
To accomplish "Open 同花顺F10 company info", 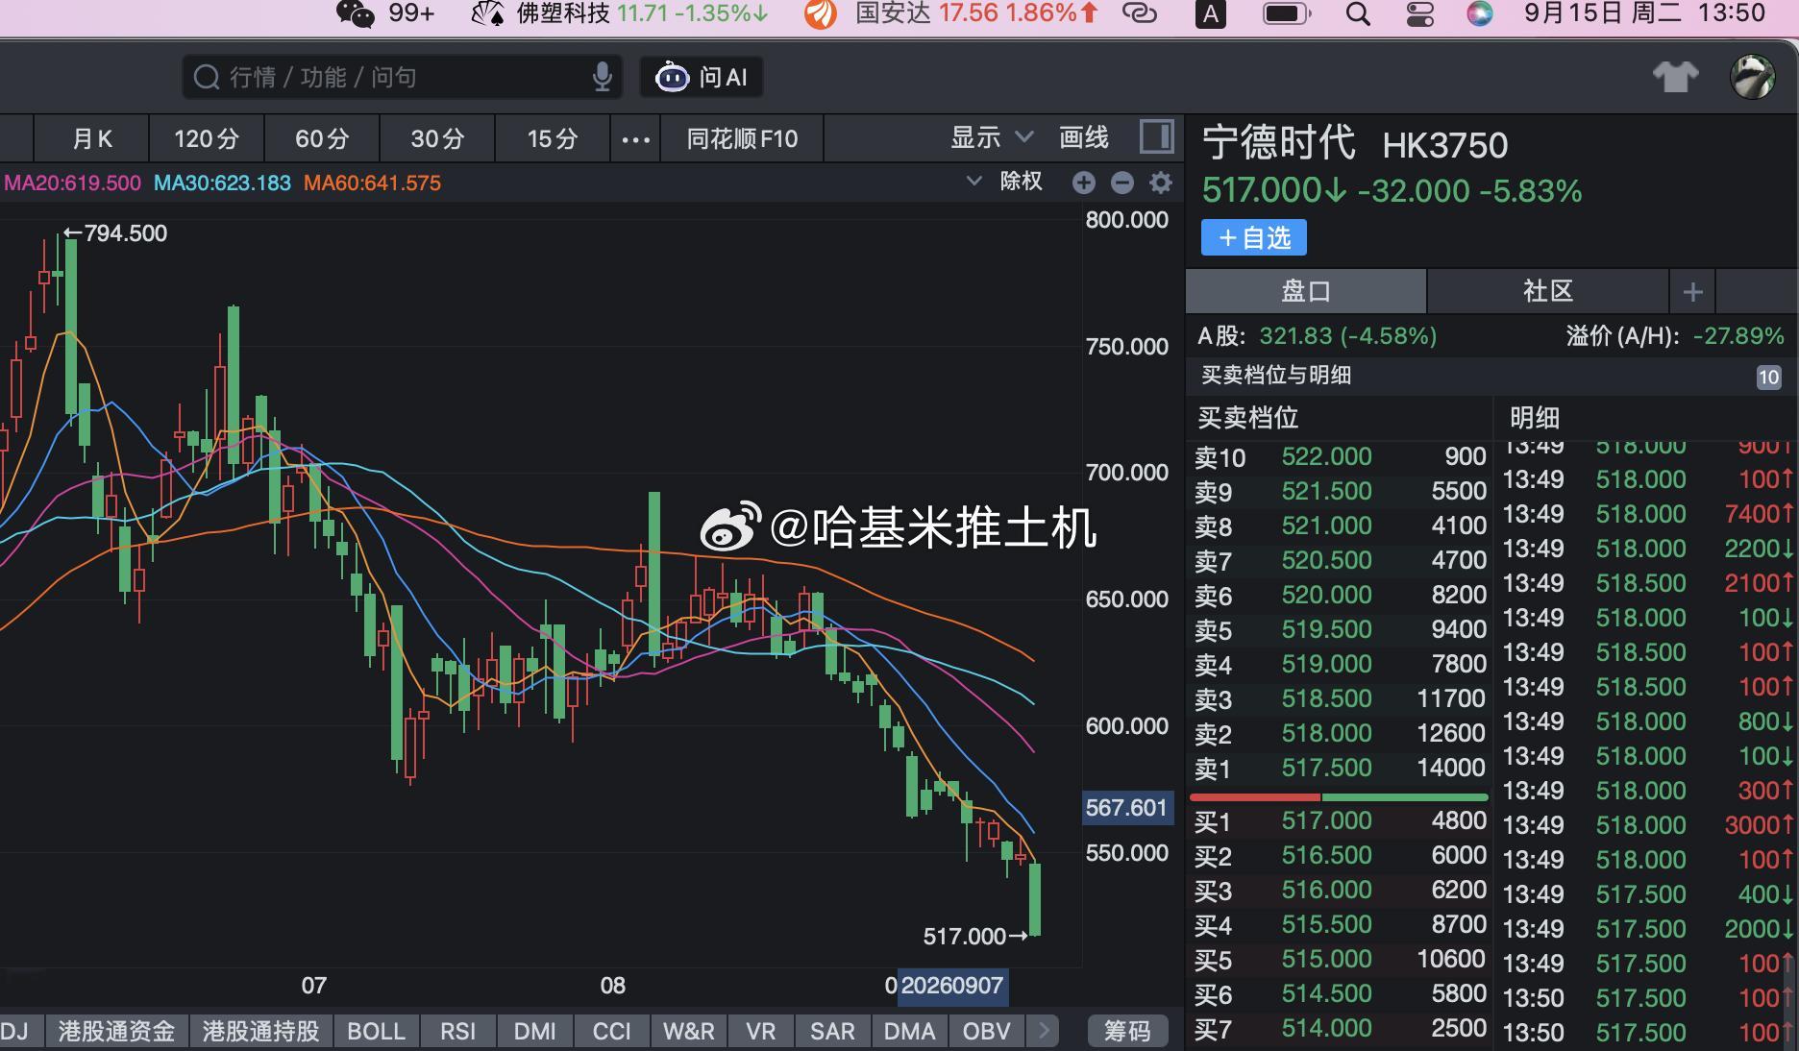I will [742, 139].
